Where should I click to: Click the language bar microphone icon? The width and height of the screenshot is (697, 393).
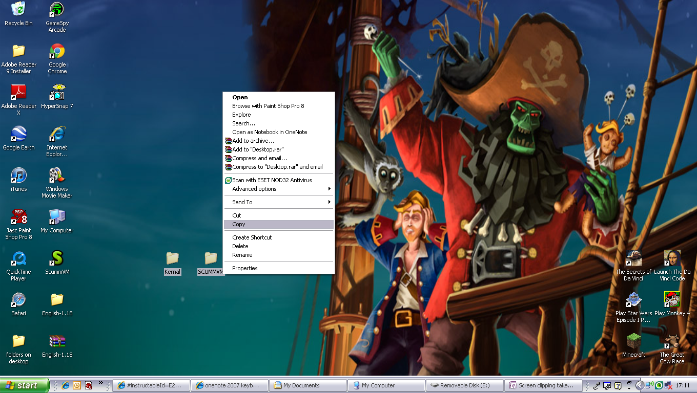pyautogui.click(x=597, y=386)
